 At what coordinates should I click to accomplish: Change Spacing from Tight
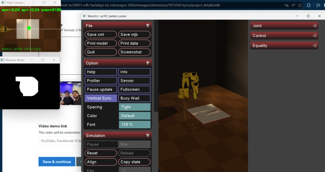(x=135, y=107)
